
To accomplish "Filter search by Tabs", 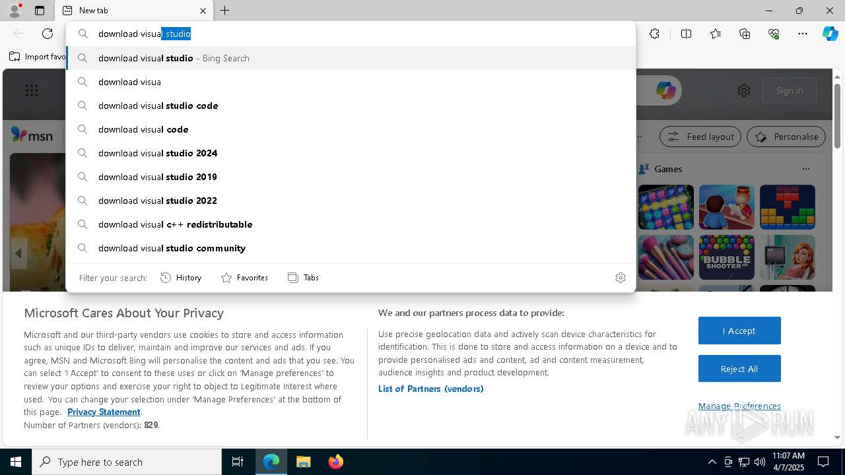I will (x=303, y=278).
